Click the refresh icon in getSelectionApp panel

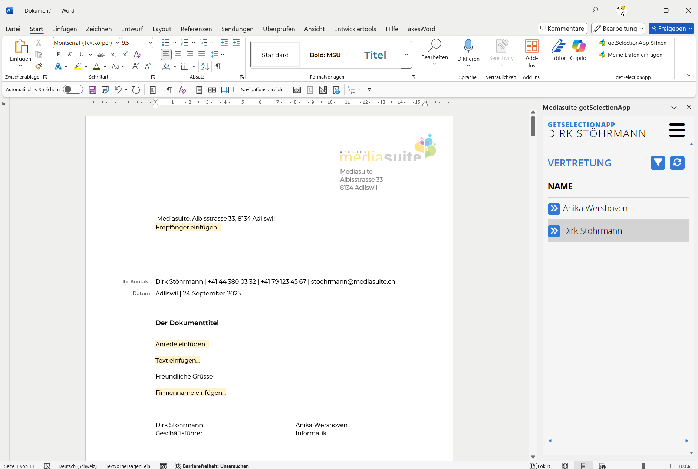(x=677, y=163)
